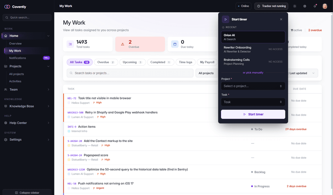Click the Knowledge Base book icon
Screen dimensions: 333x195
coord(6,106)
